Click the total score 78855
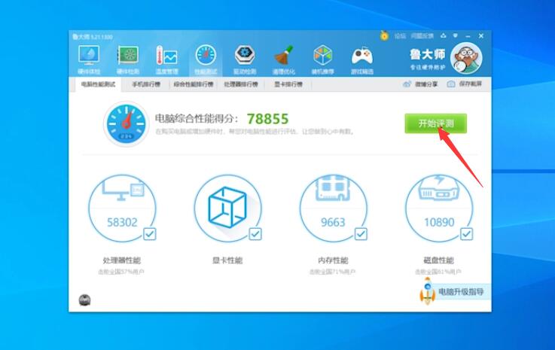 pos(267,119)
